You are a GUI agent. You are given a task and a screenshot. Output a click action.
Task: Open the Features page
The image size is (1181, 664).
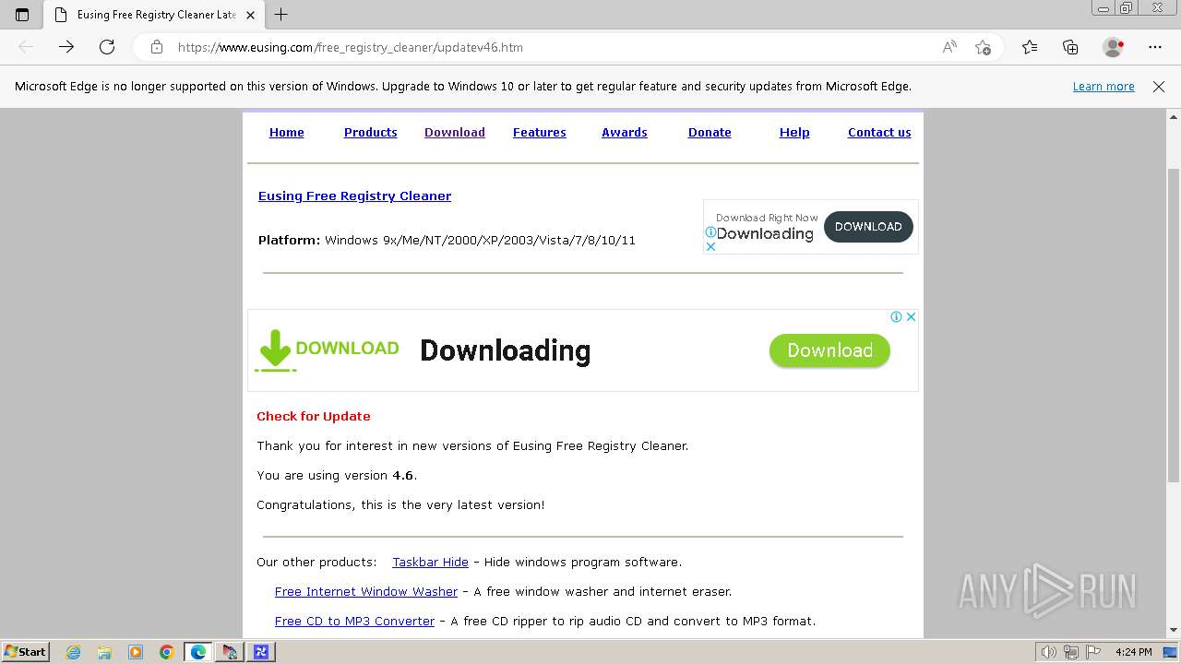540,133
